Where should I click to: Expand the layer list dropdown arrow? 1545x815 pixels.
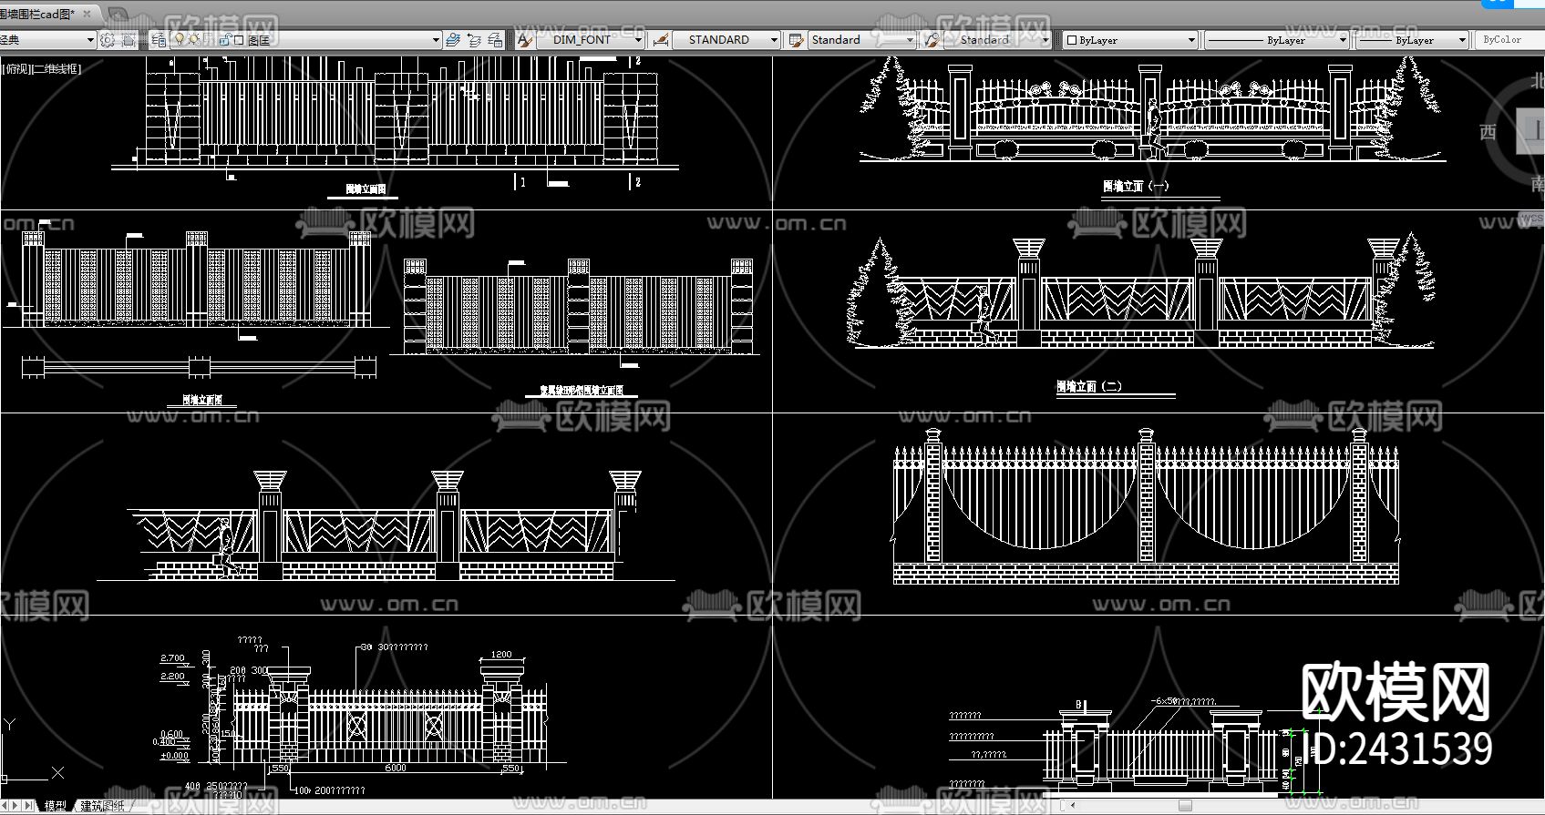click(x=436, y=40)
